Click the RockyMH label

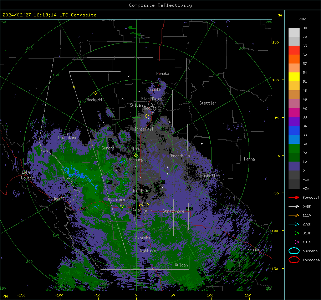click(94, 100)
